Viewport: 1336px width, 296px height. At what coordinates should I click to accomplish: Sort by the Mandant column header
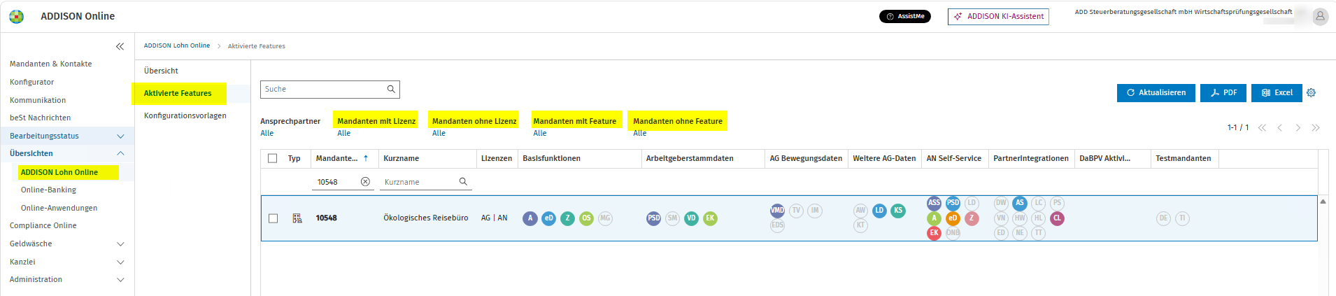point(342,158)
